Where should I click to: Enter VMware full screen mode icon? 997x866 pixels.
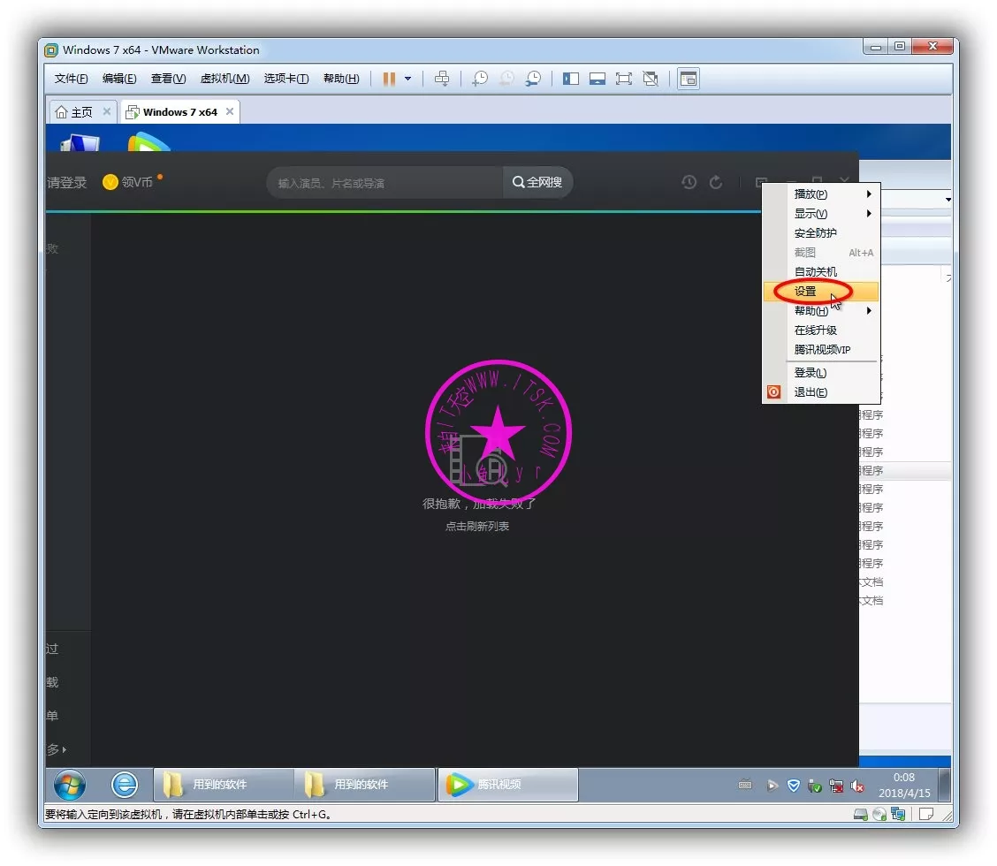pos(624,79)
